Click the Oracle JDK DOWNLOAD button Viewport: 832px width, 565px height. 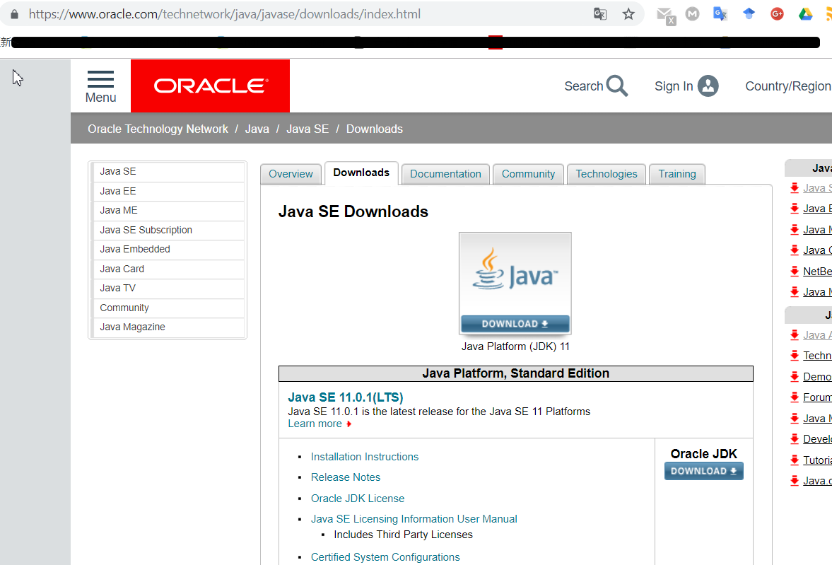point(703,471)
